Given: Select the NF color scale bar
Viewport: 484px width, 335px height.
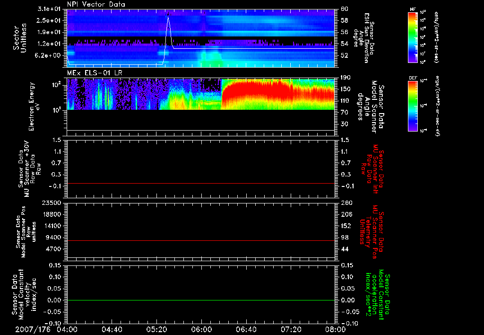Looking at the screenshot, I should coord(412,37).
